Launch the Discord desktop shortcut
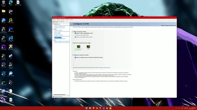Screen dimensions: 197x110 pyautogui.click(x=3, y=91)
